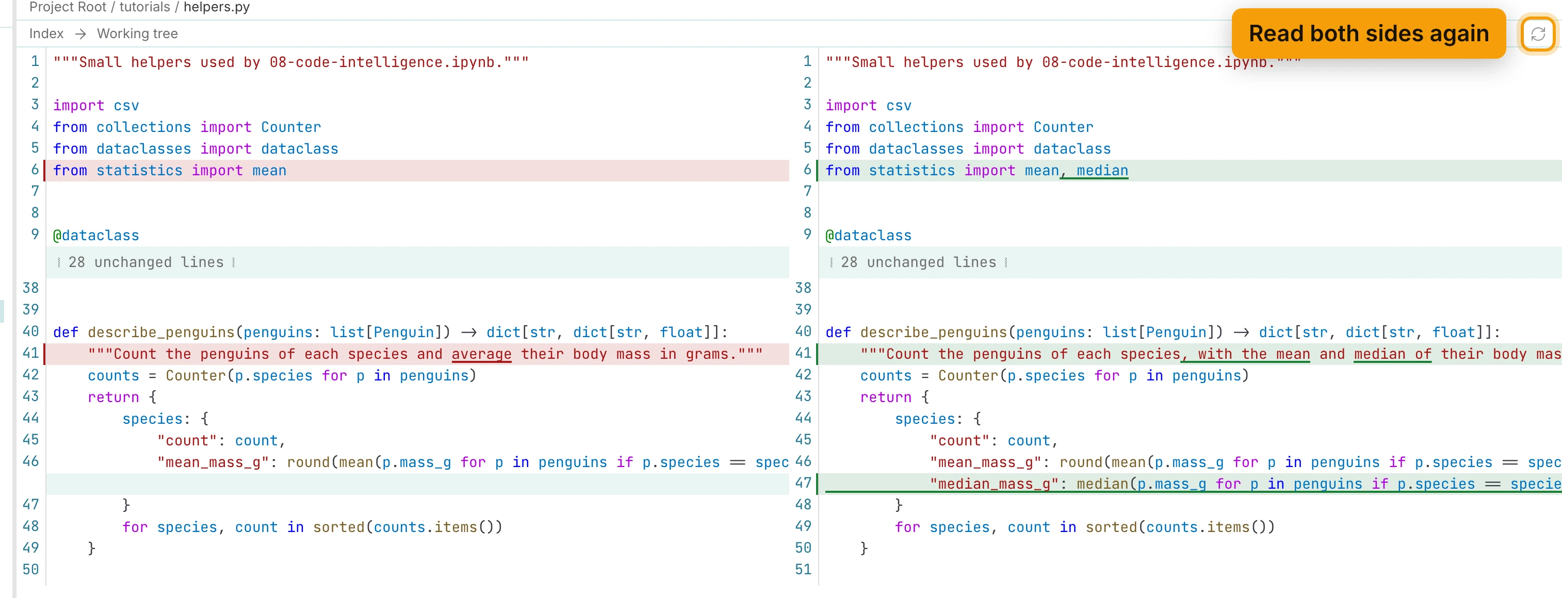Click the 'Working tree' label
This screenshot has width=1562, height=598.
[x=137, y=34]
